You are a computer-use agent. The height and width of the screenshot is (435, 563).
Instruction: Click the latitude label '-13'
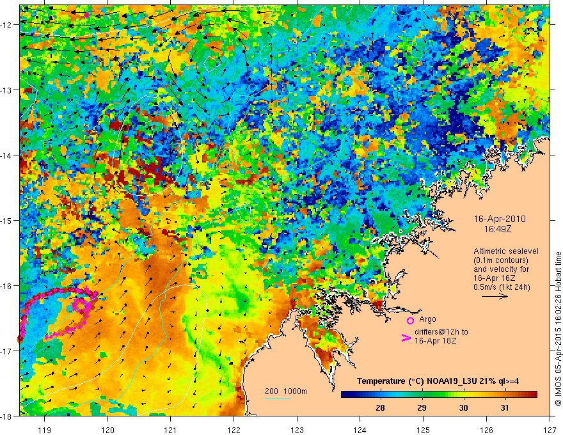coord(6,90)
